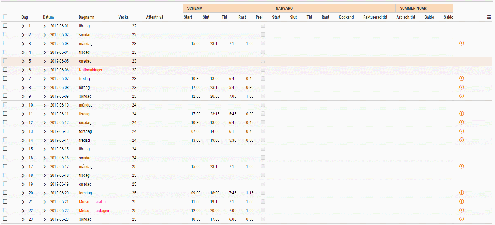Click the info icon on the 2019-06-17 row
Screen dimensions: 495x225
point(462,166)
